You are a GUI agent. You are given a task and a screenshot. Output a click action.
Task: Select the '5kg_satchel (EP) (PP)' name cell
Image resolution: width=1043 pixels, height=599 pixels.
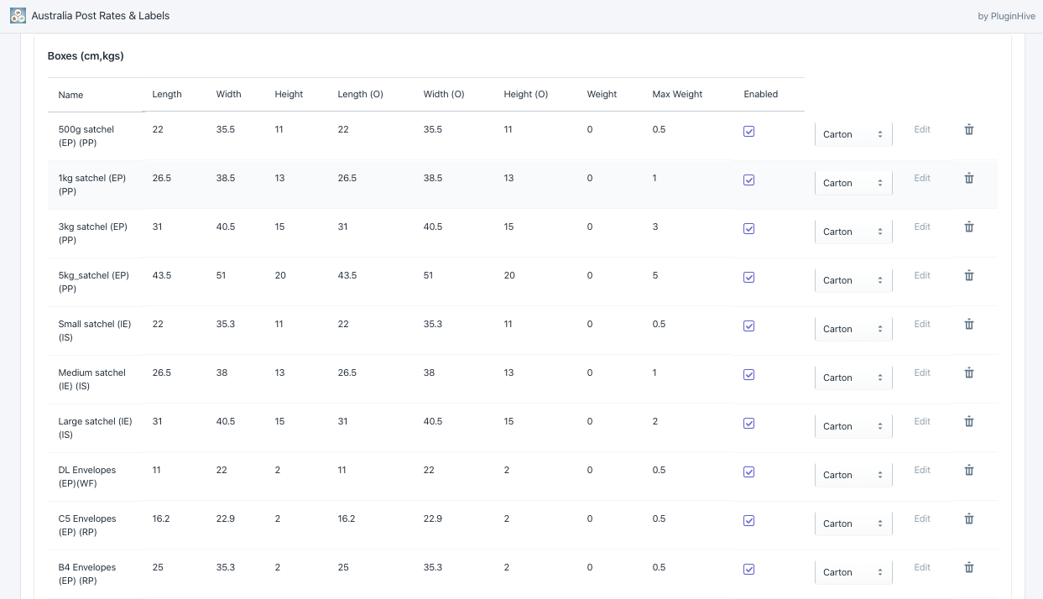click(x=94, y=282)
